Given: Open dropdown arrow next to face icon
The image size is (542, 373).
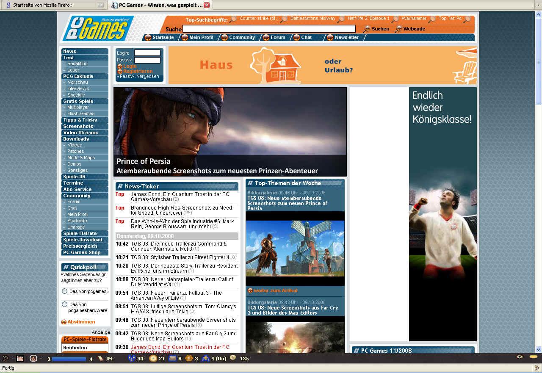Looking at the screenshot, I should pyautogui.click(x=41, y=359).
